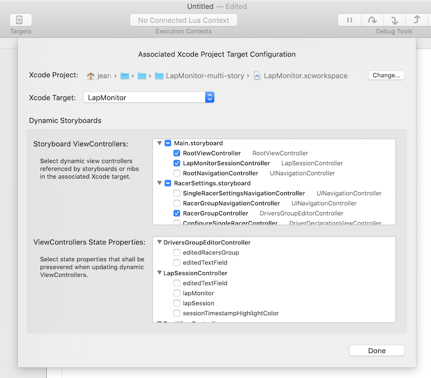The image size is (431, 378).
Task: Check the RootNavigationController checkbox
Action: pos(177,173)
